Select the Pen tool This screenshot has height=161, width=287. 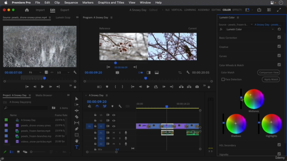click(x=77, y=129)
